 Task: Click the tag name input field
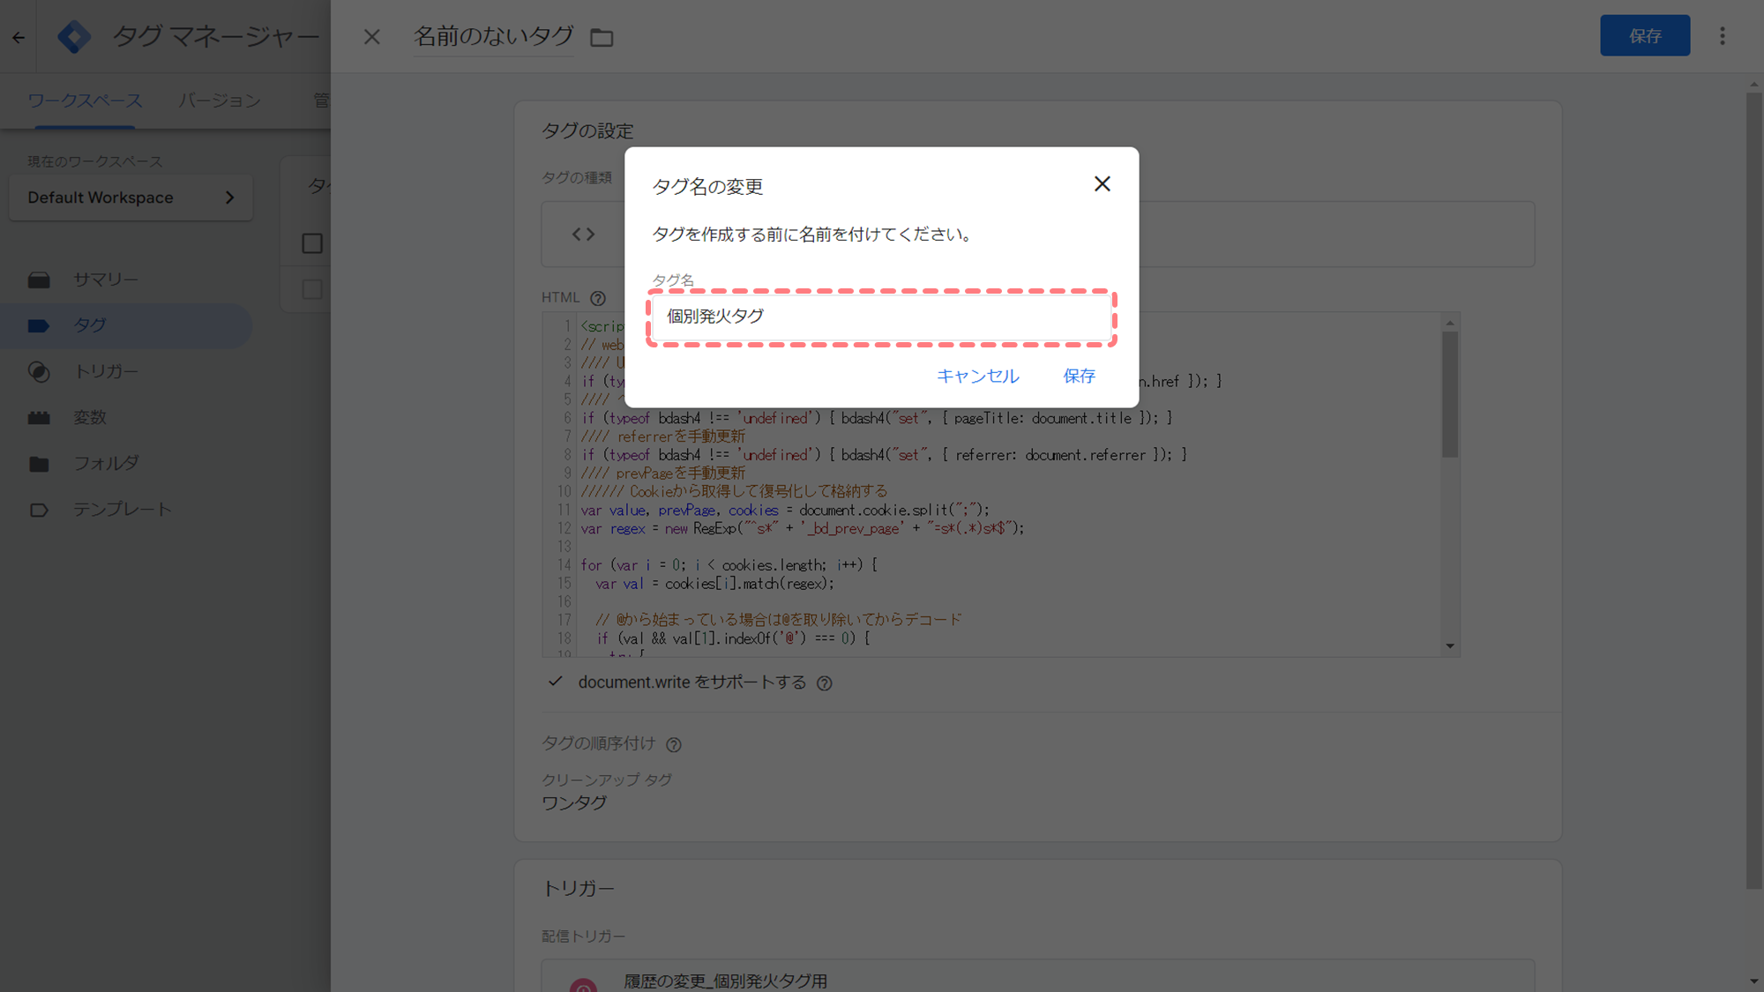coord(881,317)
